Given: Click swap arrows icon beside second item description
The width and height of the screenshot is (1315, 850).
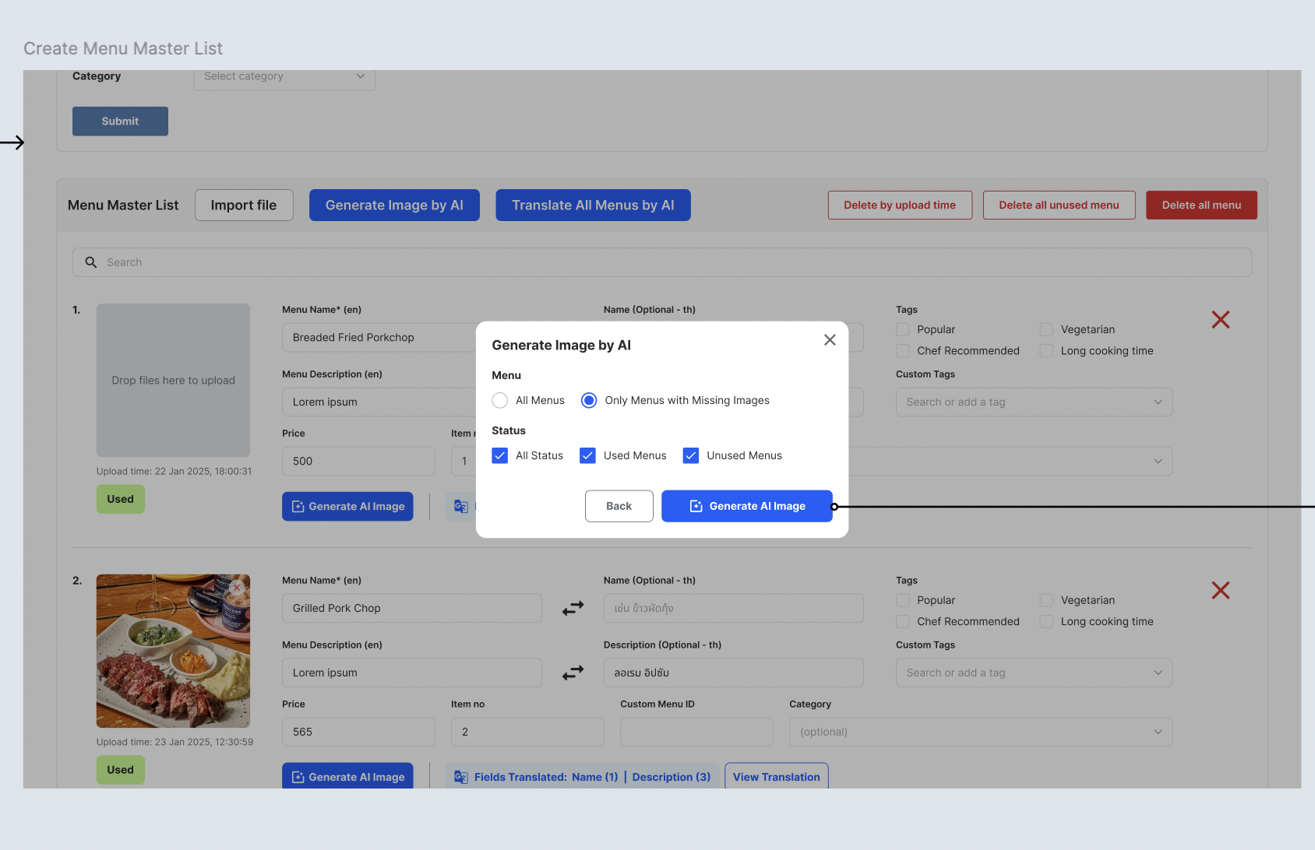Looking at the screenshot, I should [573, 673].
